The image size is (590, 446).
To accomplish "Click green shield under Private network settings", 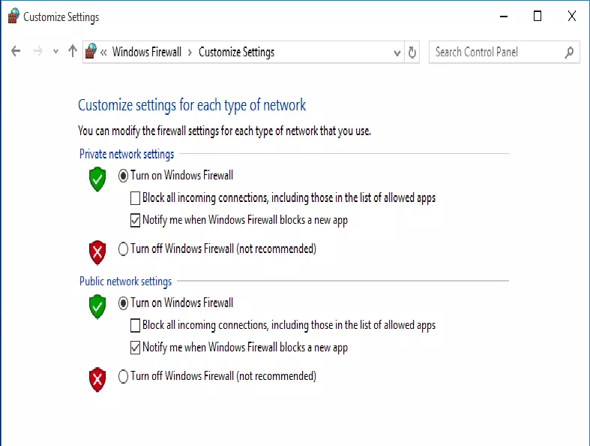I will [97, 179].
